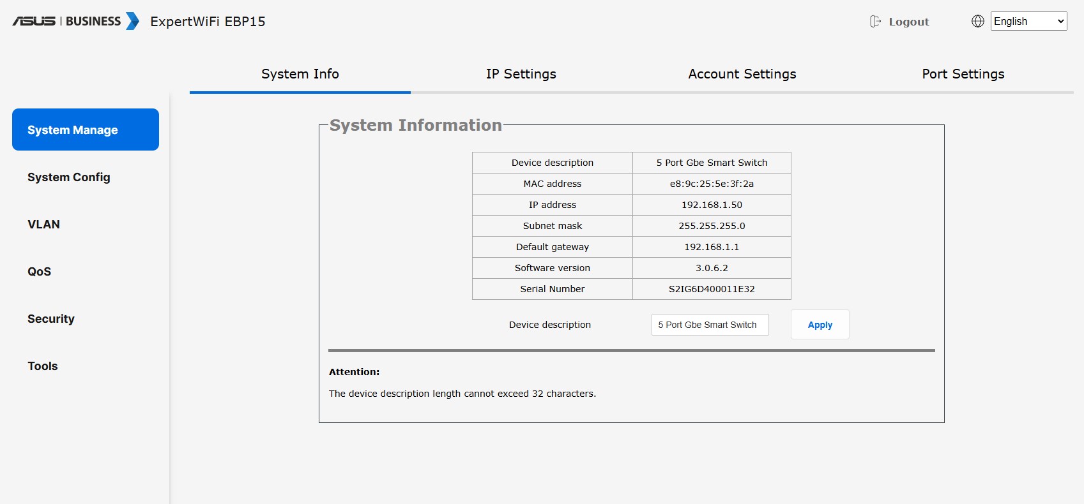Image resolution: width=1084 pixels, height=504 pixels.
Task: Click the Device description input field
Action: coord(710,325)
